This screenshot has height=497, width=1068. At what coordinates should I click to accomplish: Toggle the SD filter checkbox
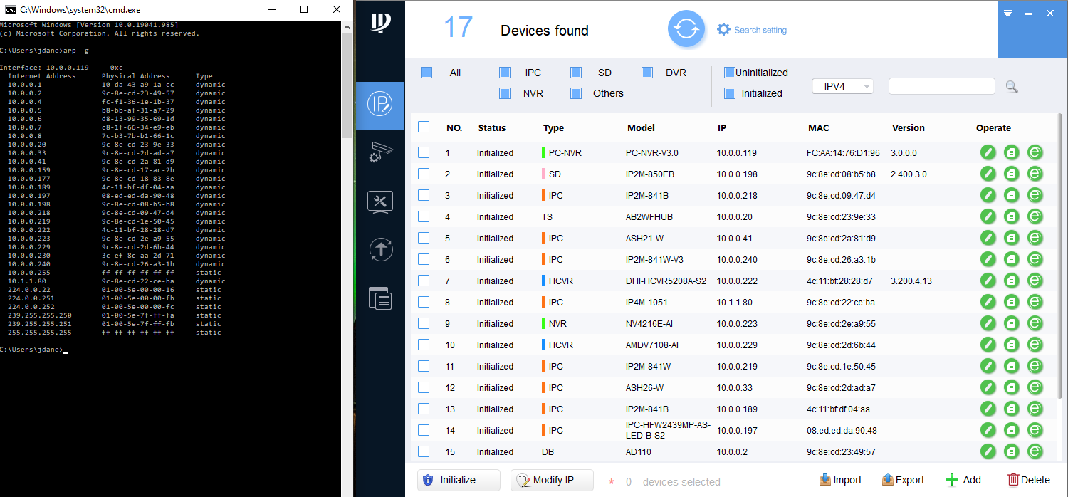pyautogui.click(x=576, y=73)
